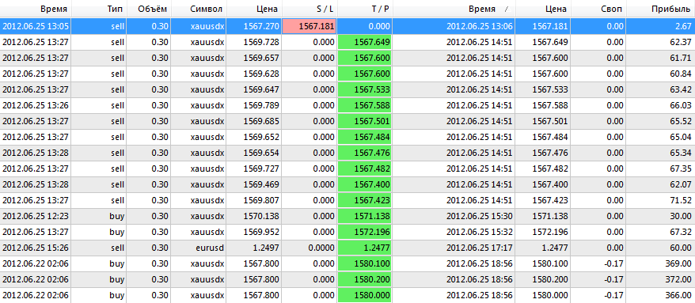Click close time 2012.06.25 13:06
The width and height of the screenshot is (695, 303).
point(480,26)
